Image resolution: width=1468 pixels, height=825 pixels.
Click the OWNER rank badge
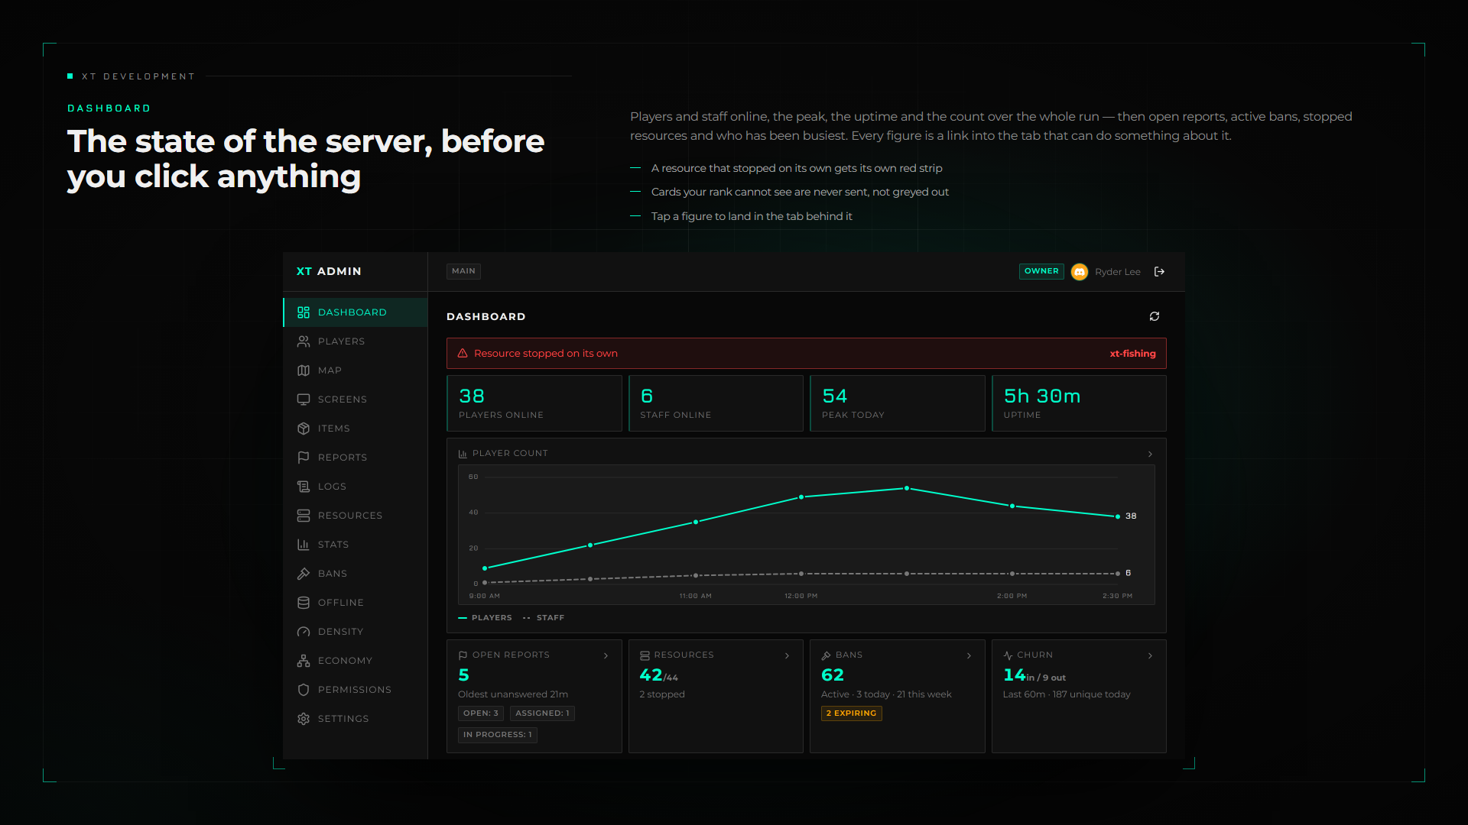pyautogui.click(x=1041, y=271)
